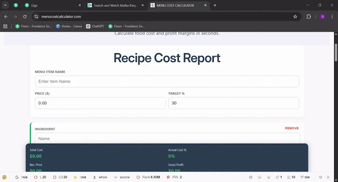
Task: Click the L 20 links metric
Action: (x=40, y=177)
